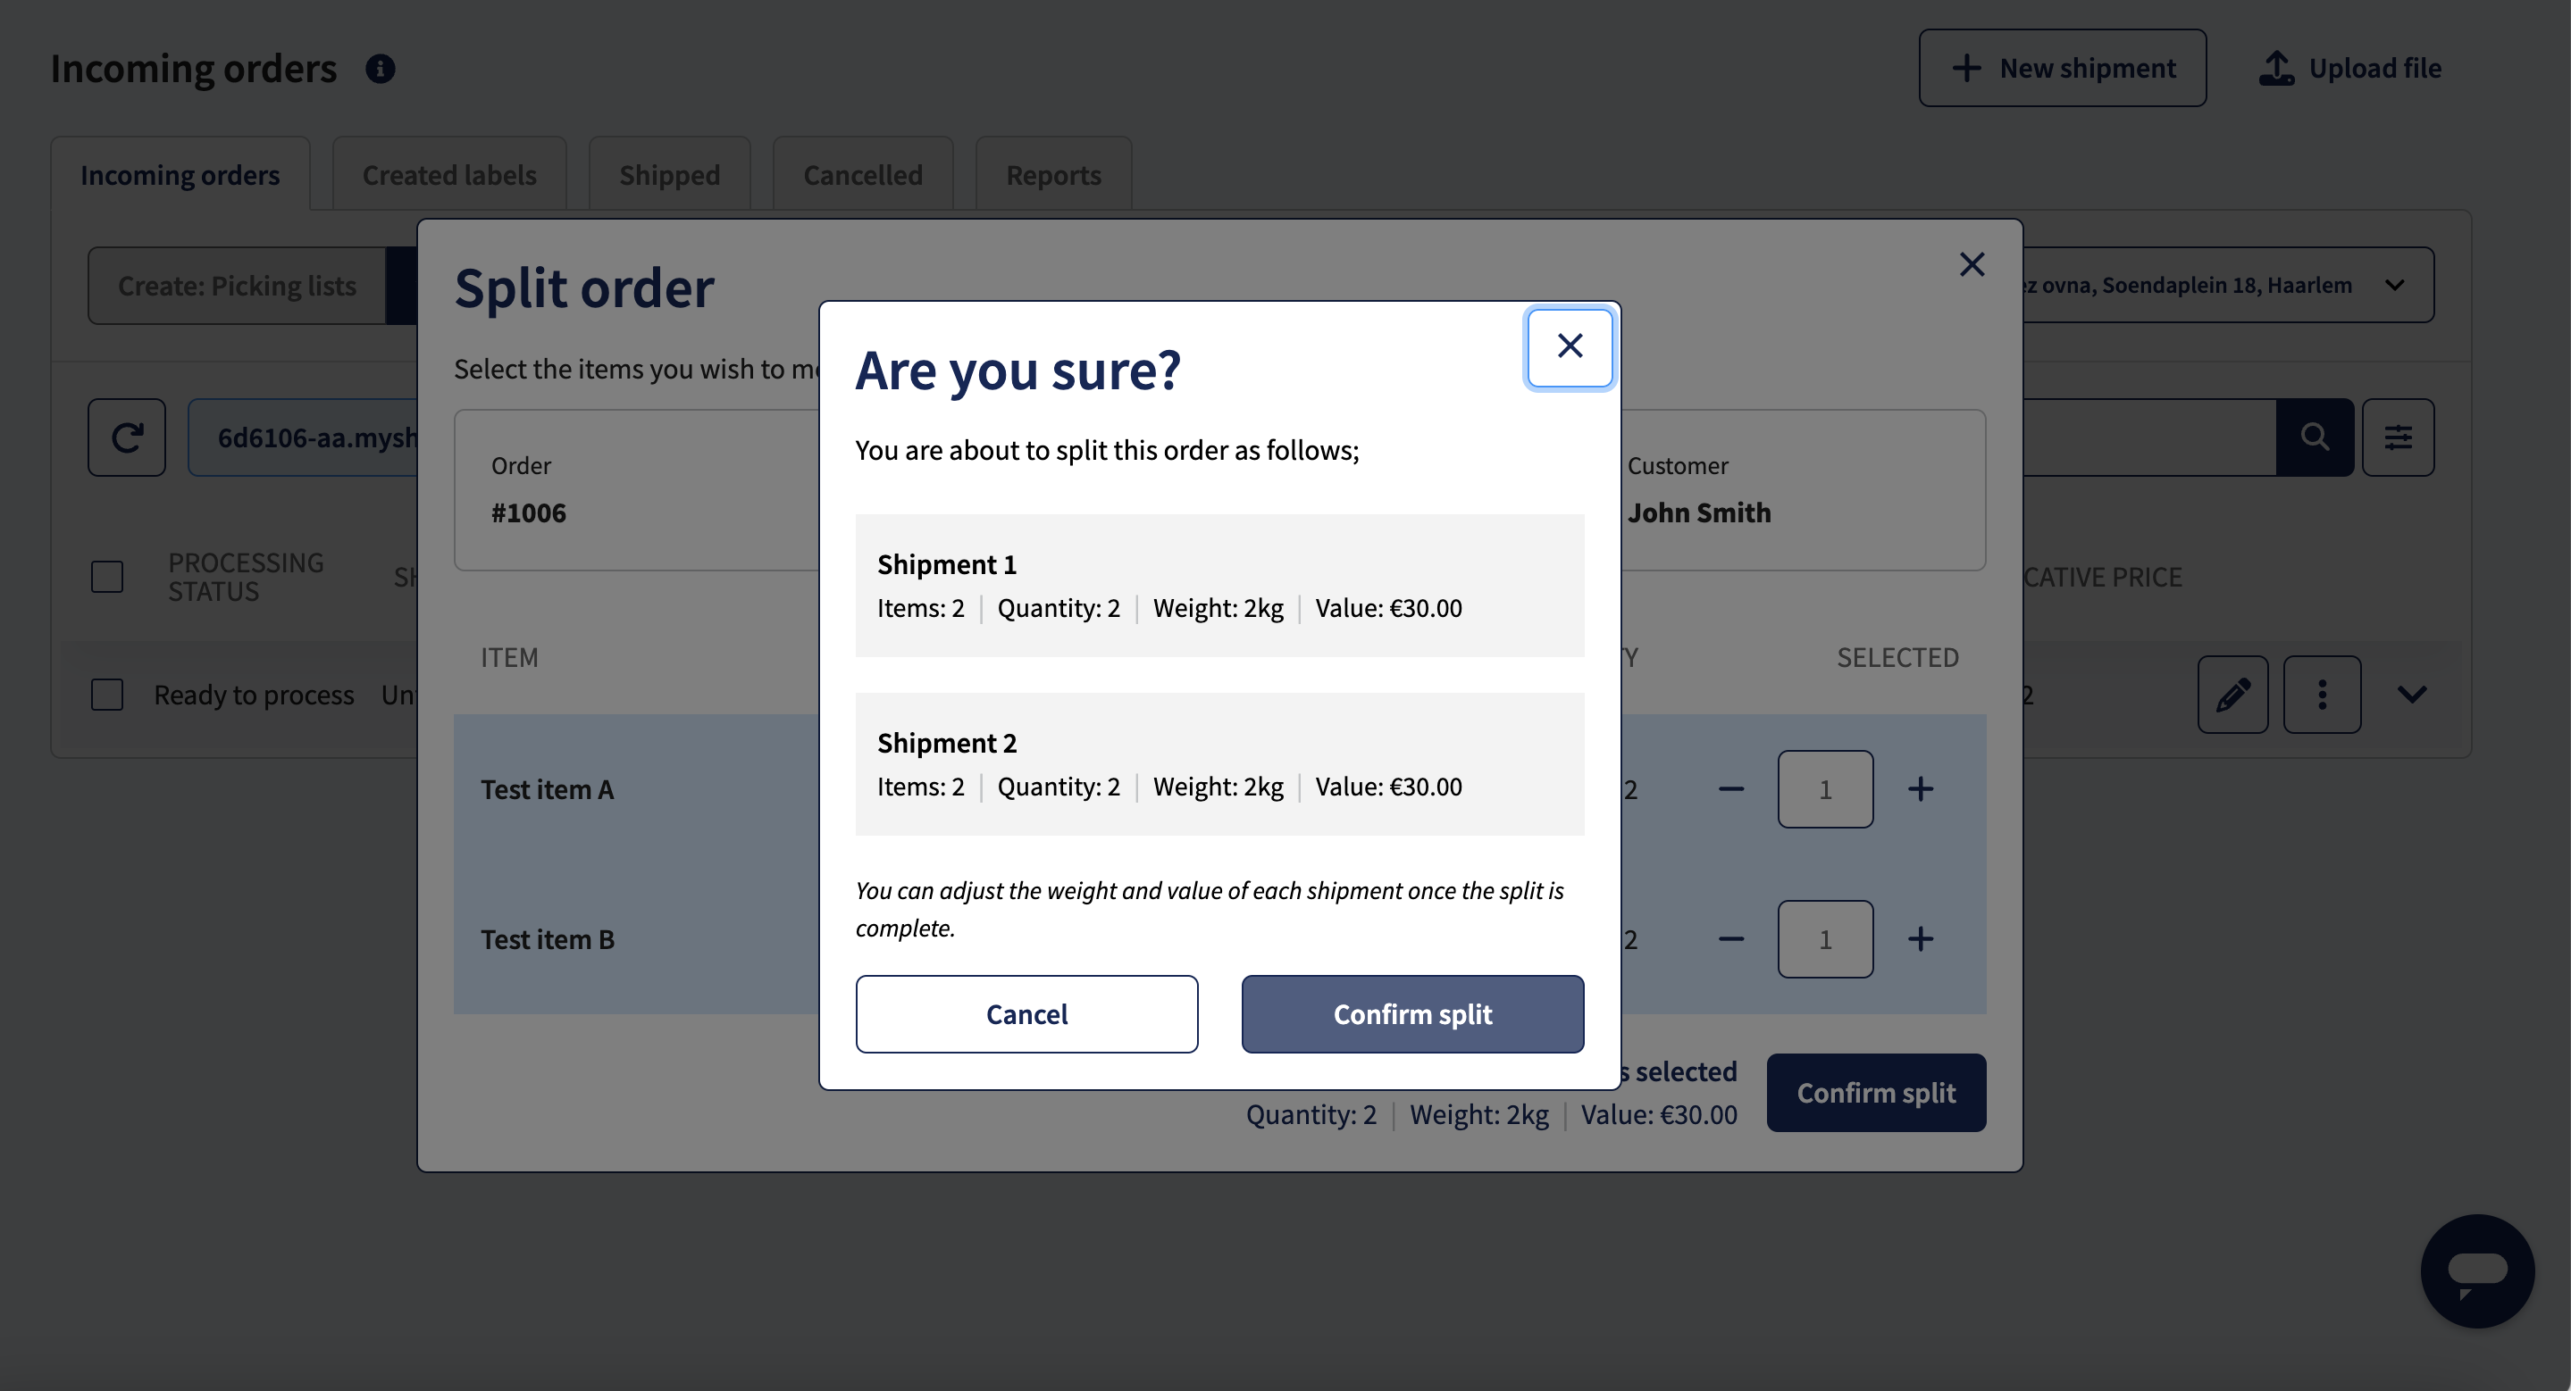Close the Split order modal

tap(1972, 264)
